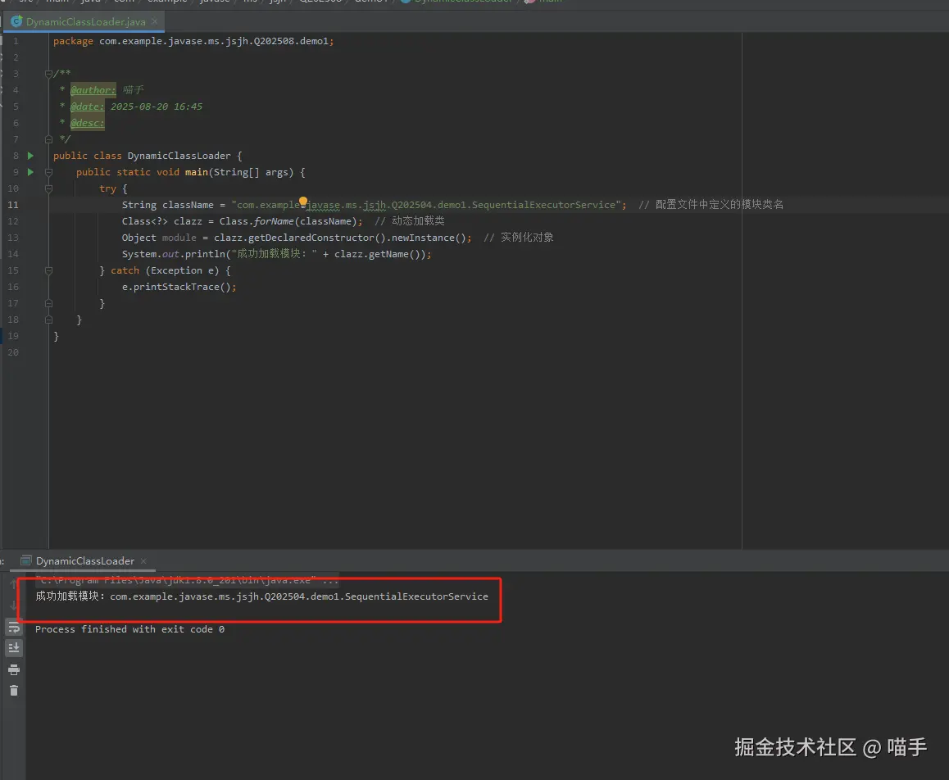Click console output '成功加载模块' line
Image resolution: width=949 pixels, height=780 pixels.
coord(261,596)
